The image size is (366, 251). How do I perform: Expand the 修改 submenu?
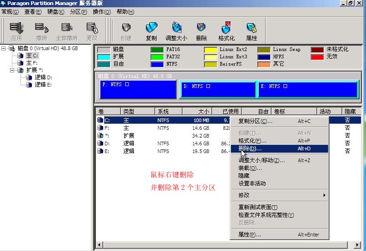click(279, 195)
